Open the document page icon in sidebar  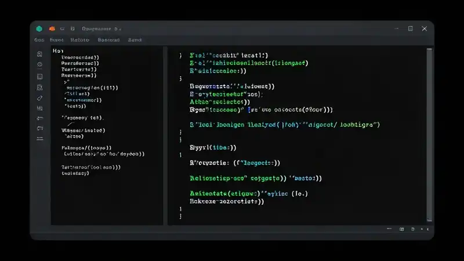click(x=39, y=77)
